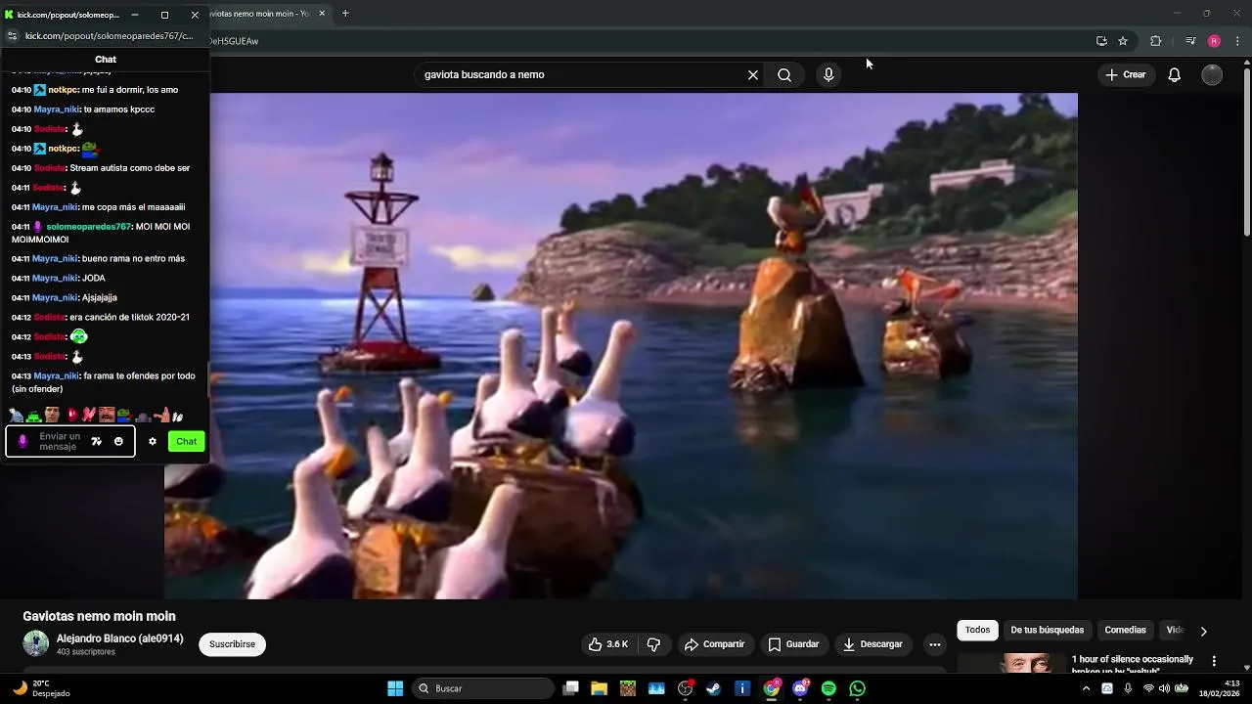Show more filter chips with right arrow

(1204, 631)
